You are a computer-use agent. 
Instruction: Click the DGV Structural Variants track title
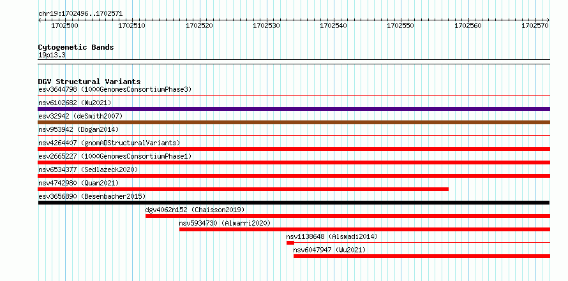click(x=89, y=82)
